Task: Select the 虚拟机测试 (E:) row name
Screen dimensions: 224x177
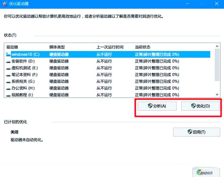Action: point(25,68)
